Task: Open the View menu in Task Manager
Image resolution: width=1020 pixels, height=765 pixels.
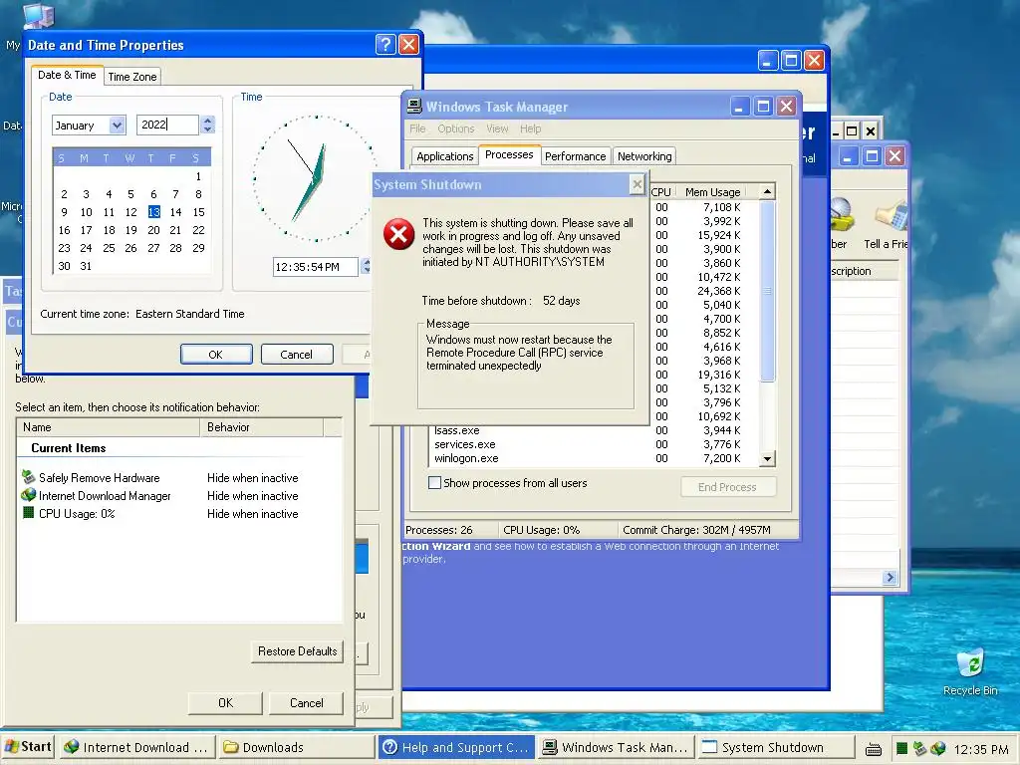Action: (497, 128)
